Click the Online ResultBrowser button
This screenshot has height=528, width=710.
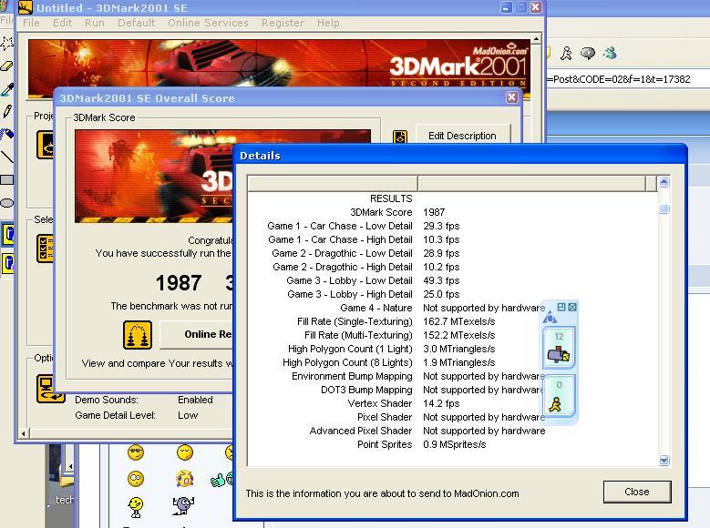(197, 334)
